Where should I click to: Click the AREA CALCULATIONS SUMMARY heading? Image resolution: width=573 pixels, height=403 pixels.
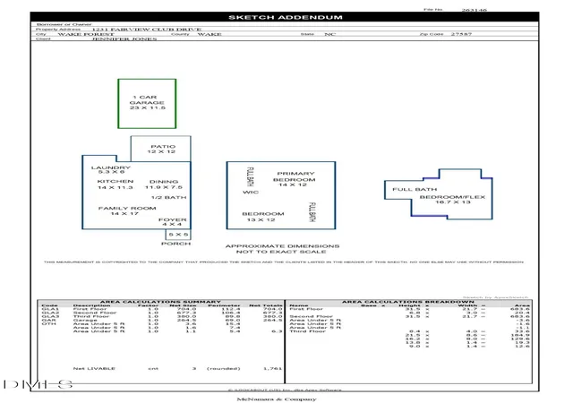(160, 302)
